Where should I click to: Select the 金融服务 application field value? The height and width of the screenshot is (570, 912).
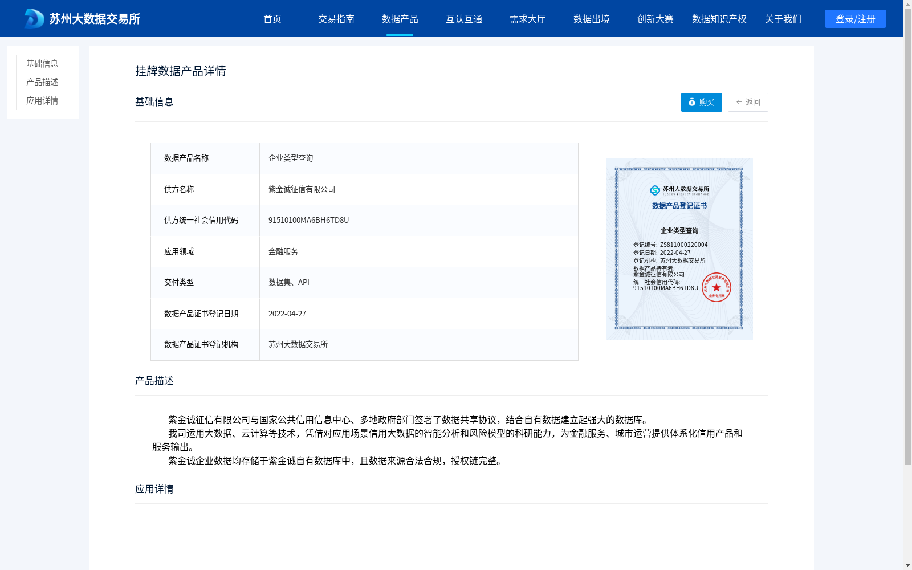pyautogui.click(x=419, y=251)
